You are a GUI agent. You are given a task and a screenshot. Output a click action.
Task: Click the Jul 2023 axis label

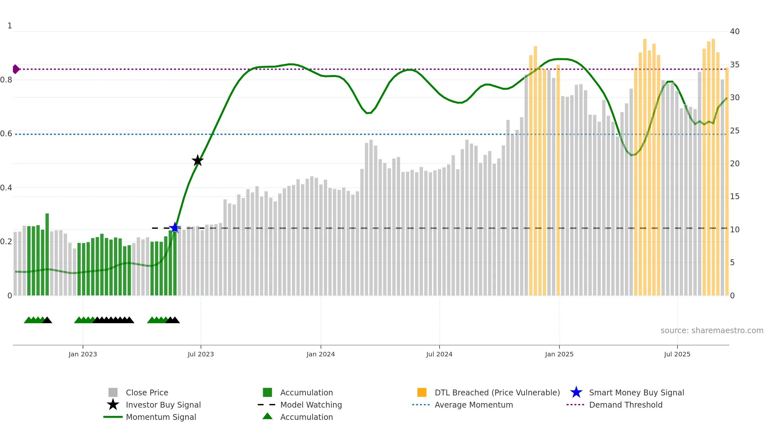coord(201,354)
